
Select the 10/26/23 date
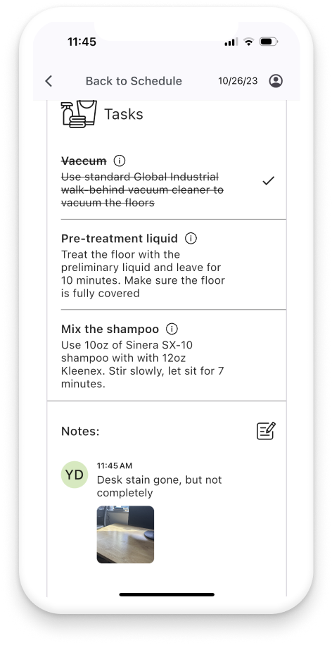click(x=238, y=81)
